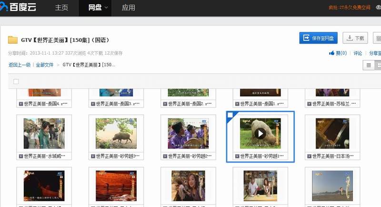
Task: Switch to list view icon
Action: [368, 65]
